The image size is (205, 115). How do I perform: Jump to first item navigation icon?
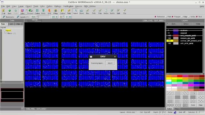(53, 17)
